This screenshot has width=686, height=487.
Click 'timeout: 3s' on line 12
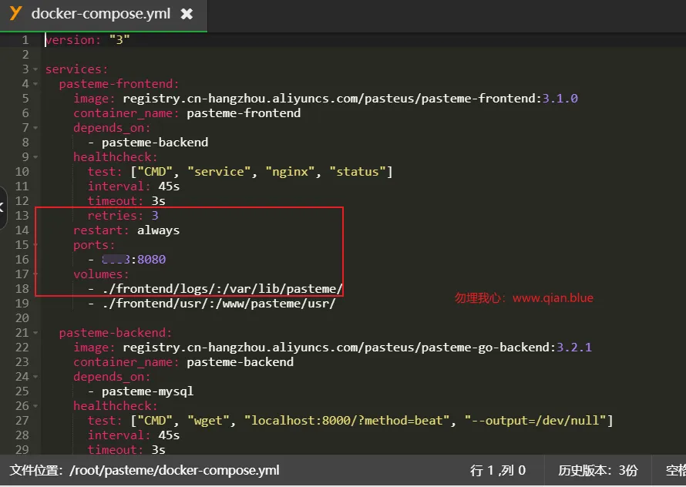point(126,201)
